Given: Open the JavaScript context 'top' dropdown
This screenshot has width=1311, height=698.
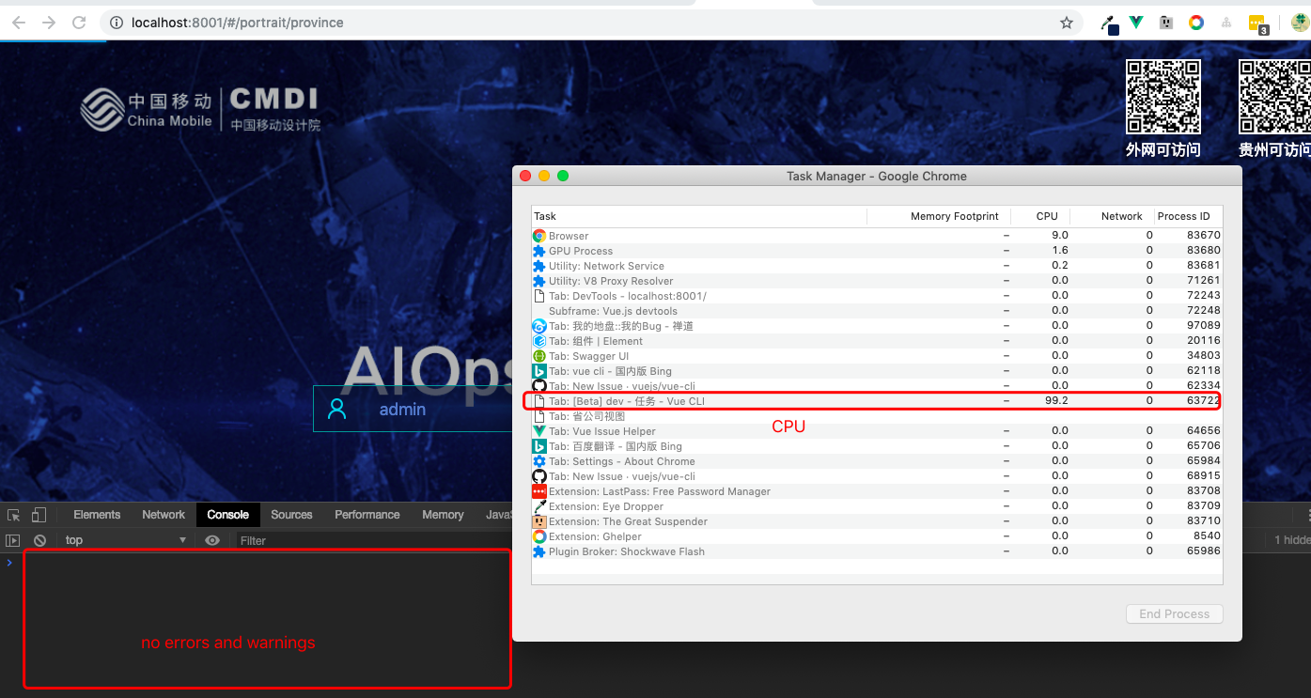Looking at the screenshot, I should (x=126, y=540).
